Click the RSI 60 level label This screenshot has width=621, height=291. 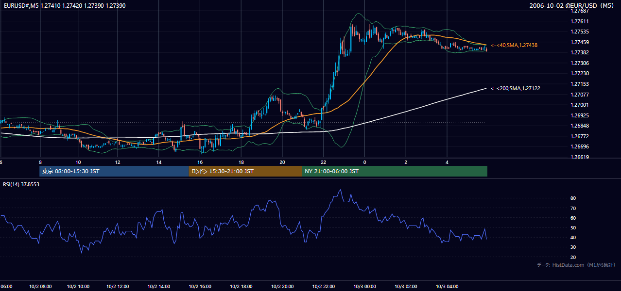pos(573,218)
